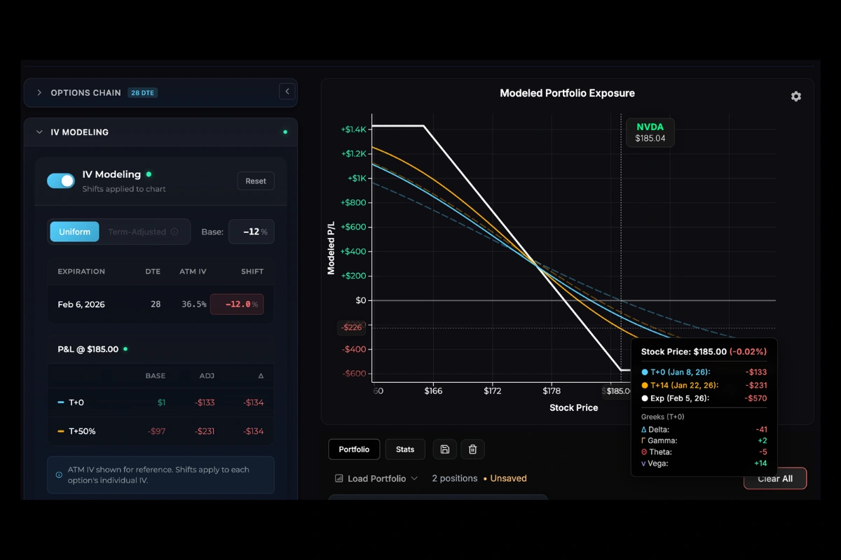841x560 pixels.
Task: Collapse the left sidebar with arrow button
Action: coord(287,92)
